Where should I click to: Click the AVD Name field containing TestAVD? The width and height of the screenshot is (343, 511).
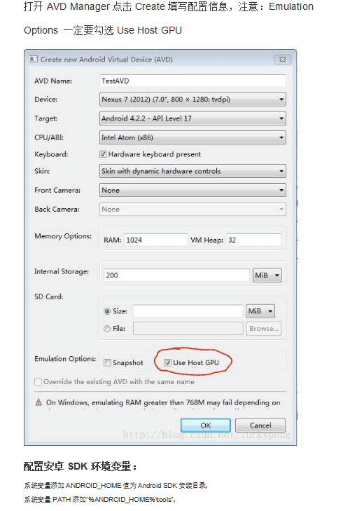pyautogui.click(x=192, y=81)
